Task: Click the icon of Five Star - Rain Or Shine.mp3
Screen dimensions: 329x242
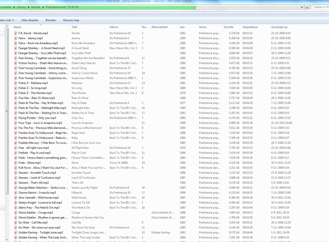Action: 16,98
